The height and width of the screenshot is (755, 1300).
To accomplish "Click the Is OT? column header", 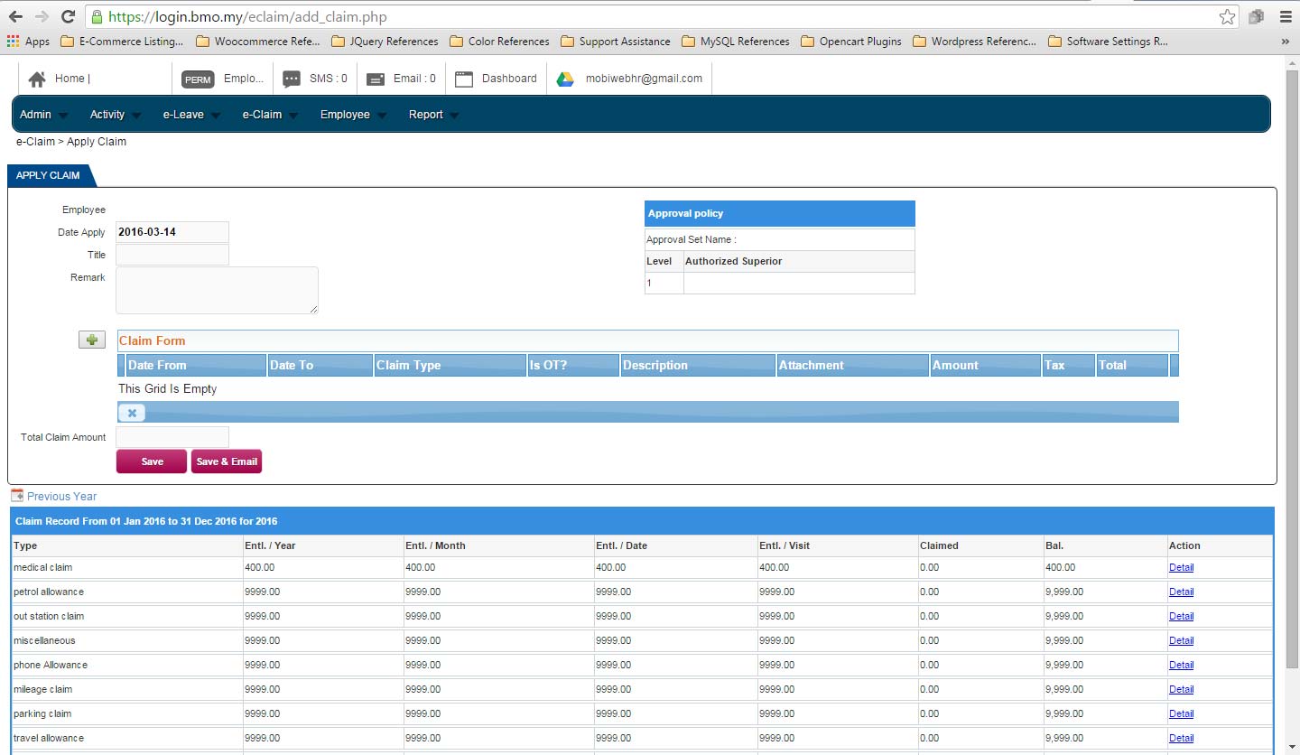I will (573, 365).
